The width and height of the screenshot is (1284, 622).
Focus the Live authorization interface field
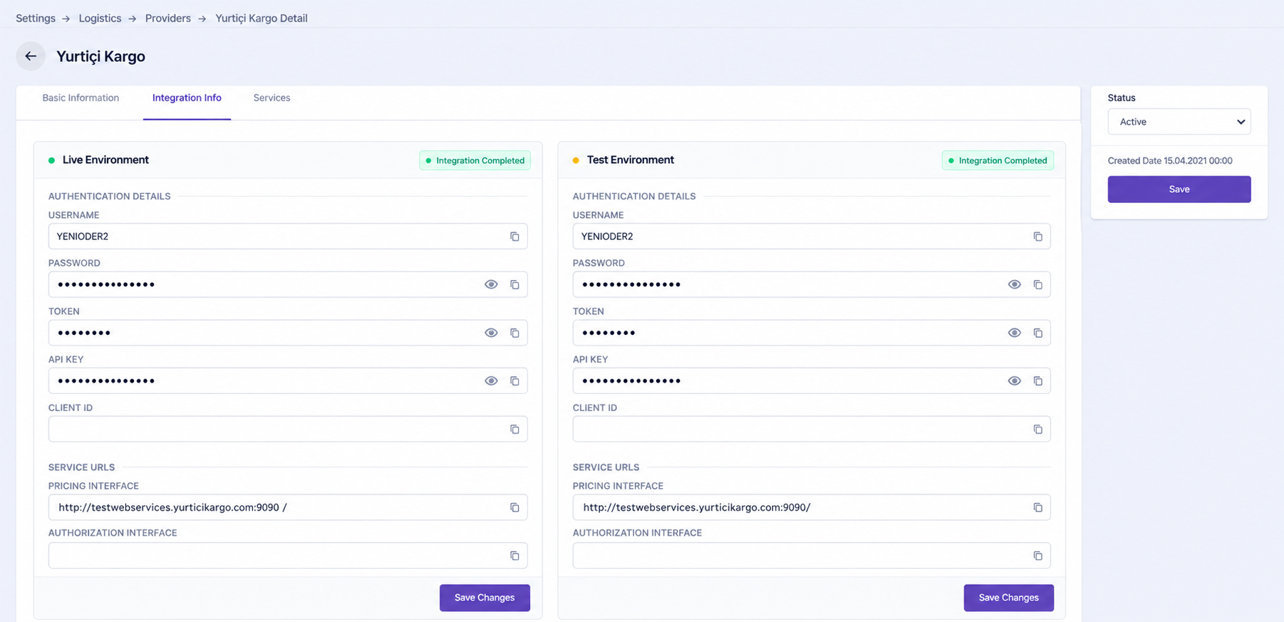(x=288, y=556)
